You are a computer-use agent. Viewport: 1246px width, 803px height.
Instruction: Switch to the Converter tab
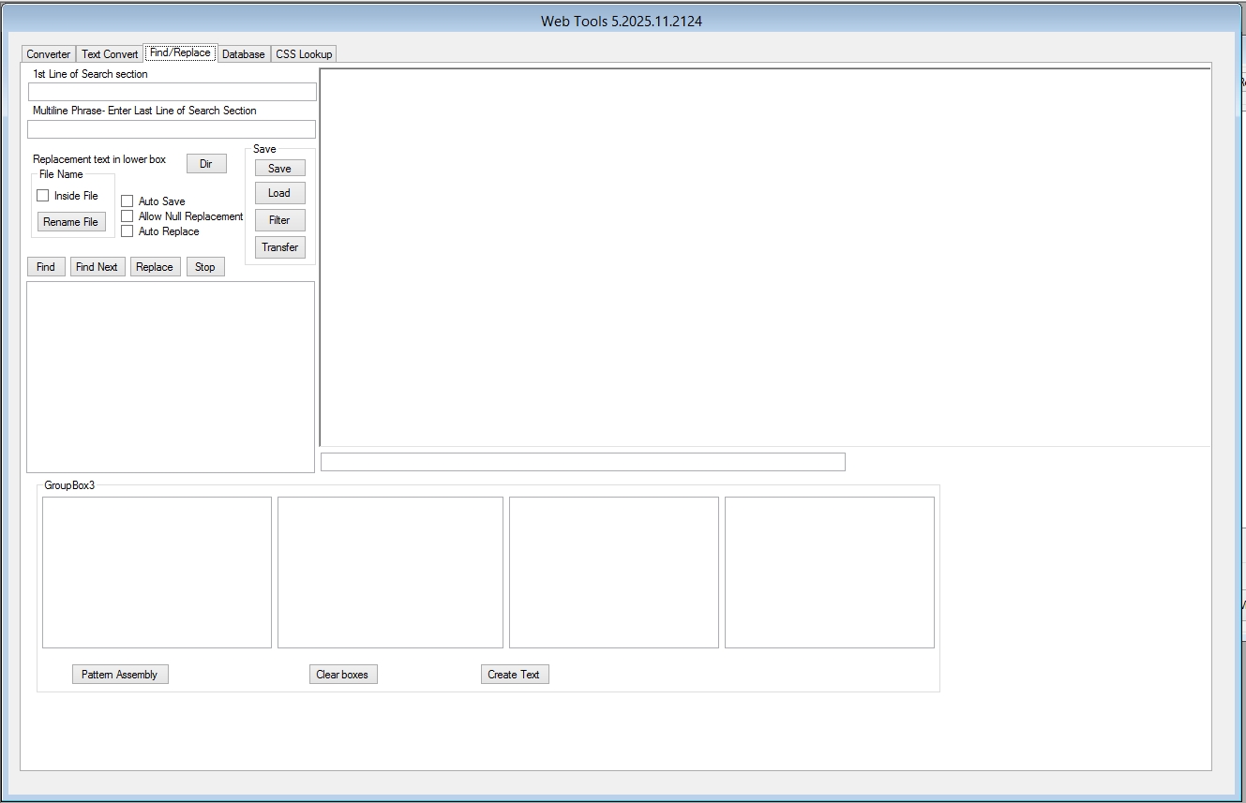[48, 54]
